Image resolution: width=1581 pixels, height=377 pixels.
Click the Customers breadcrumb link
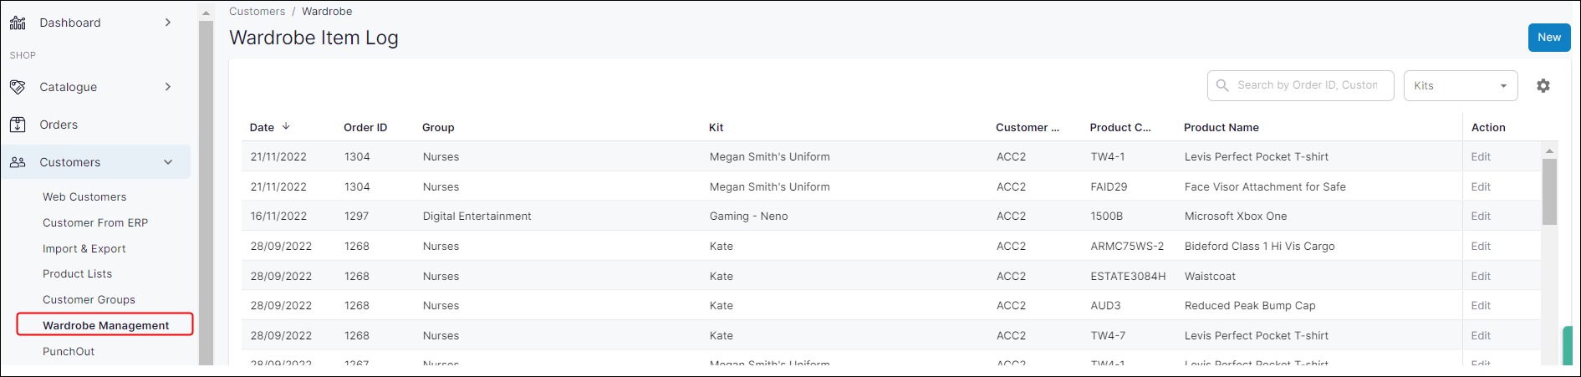click(x=257, y=12)
